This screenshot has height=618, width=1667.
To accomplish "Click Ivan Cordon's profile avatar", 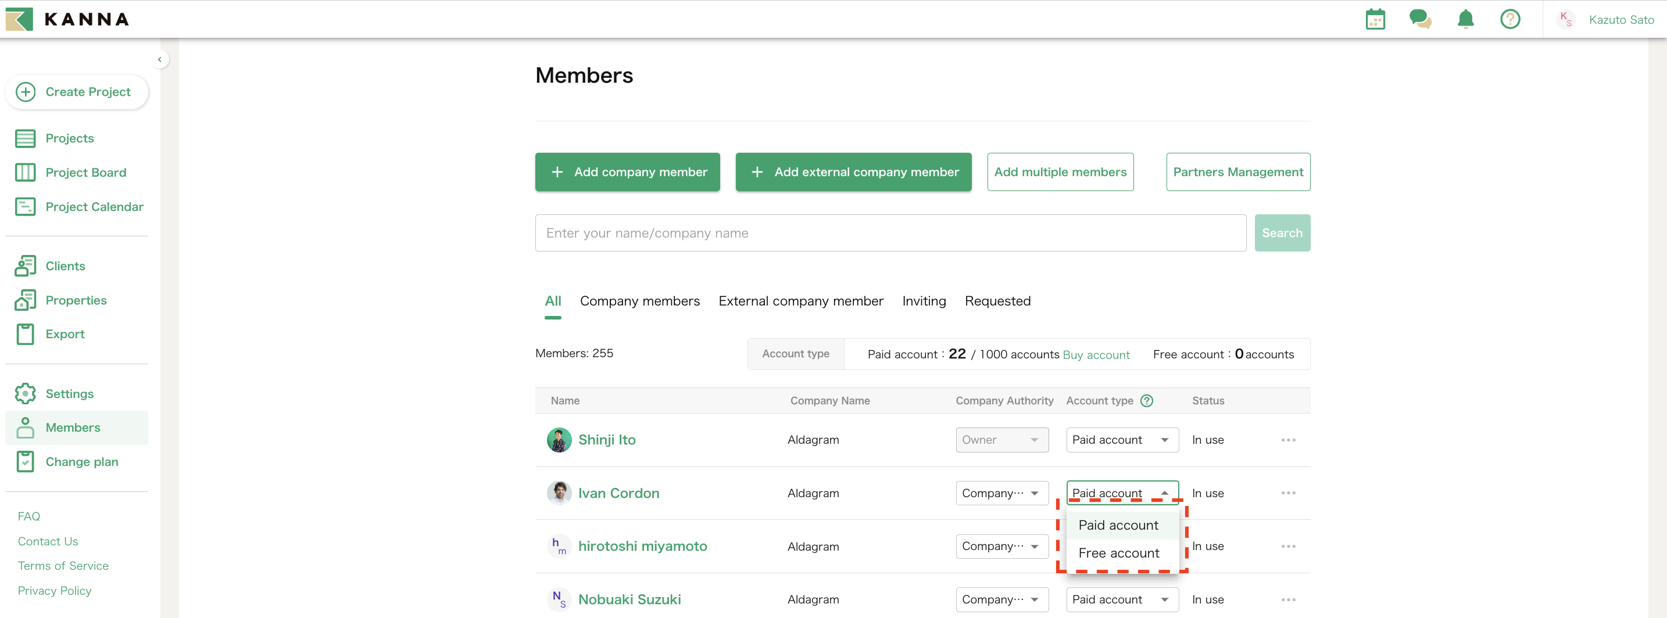I will pos(559,493).
